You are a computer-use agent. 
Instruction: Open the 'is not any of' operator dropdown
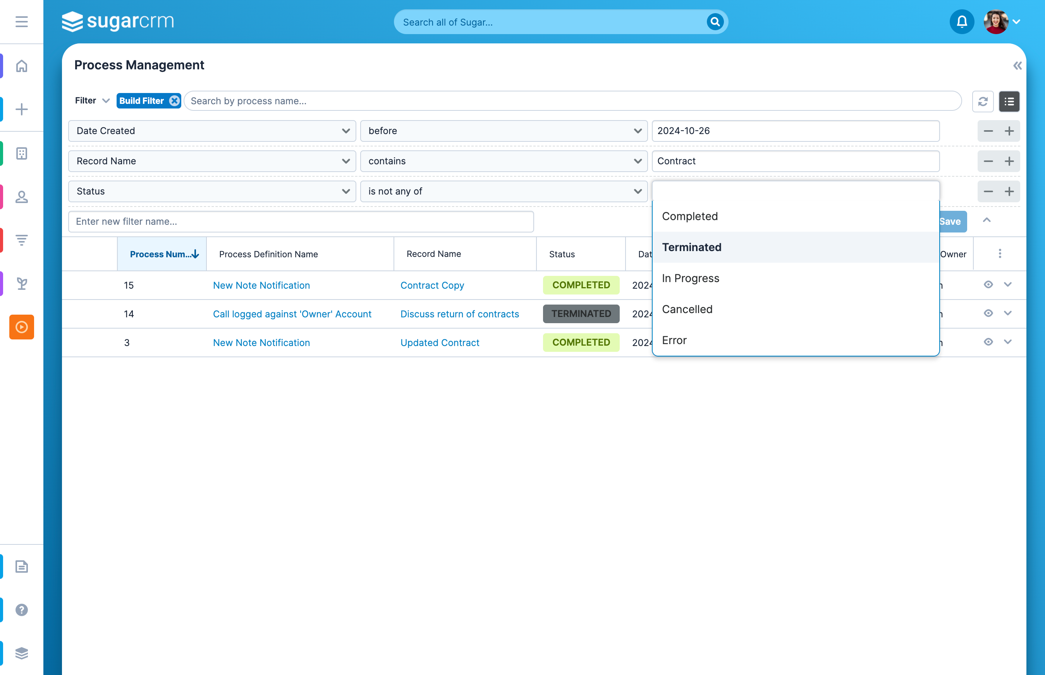pos(504,191)
